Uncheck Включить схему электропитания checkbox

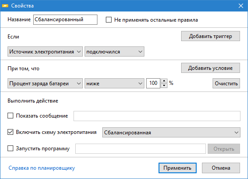pos(11,132)
